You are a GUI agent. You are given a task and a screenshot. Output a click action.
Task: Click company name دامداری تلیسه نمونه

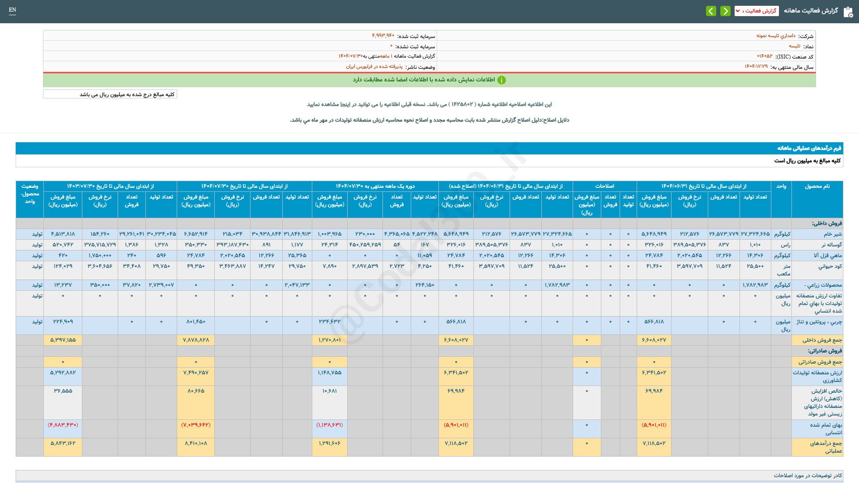pyautogui.click(x=776, y=36)
